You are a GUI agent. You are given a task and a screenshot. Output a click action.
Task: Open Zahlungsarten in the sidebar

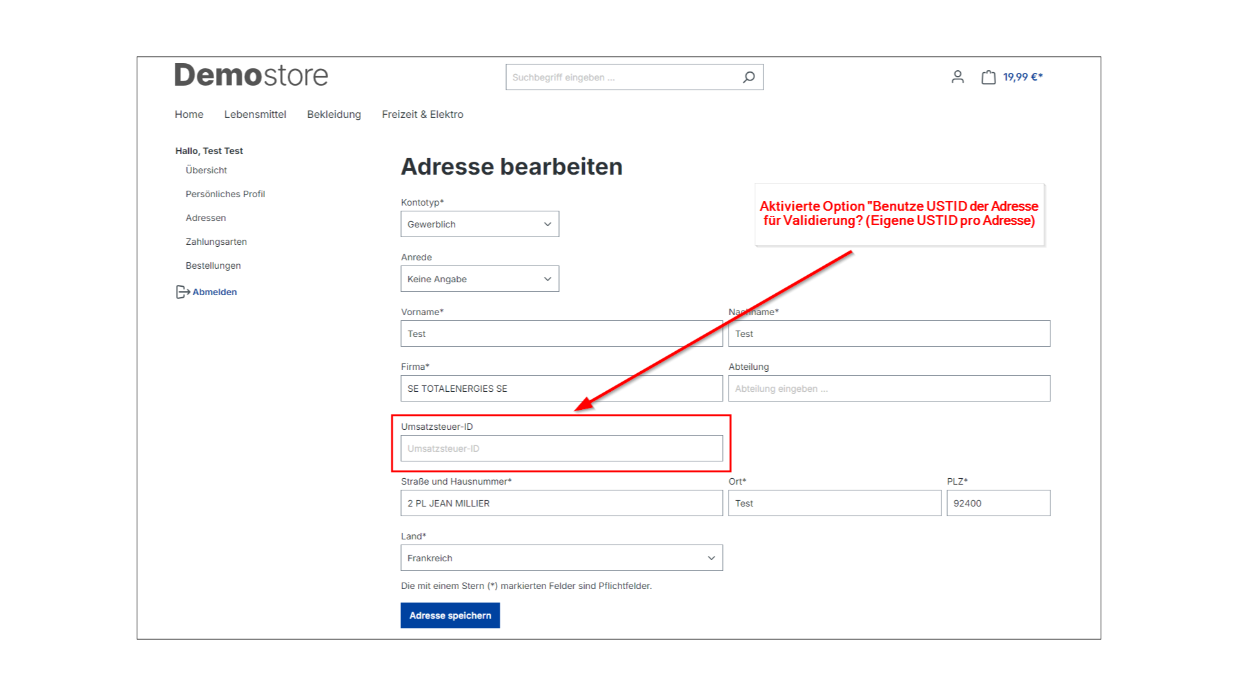pos(216,242)
